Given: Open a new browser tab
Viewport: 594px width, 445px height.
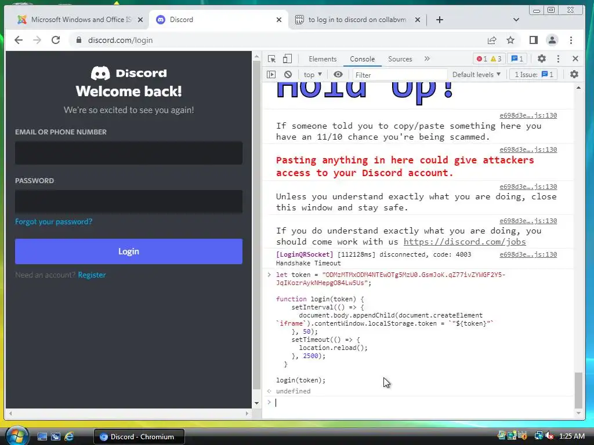Looking at the screenshot, I should [440, 20].
